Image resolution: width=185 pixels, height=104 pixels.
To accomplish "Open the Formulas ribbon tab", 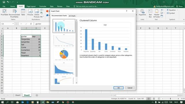I will (43, 6).
